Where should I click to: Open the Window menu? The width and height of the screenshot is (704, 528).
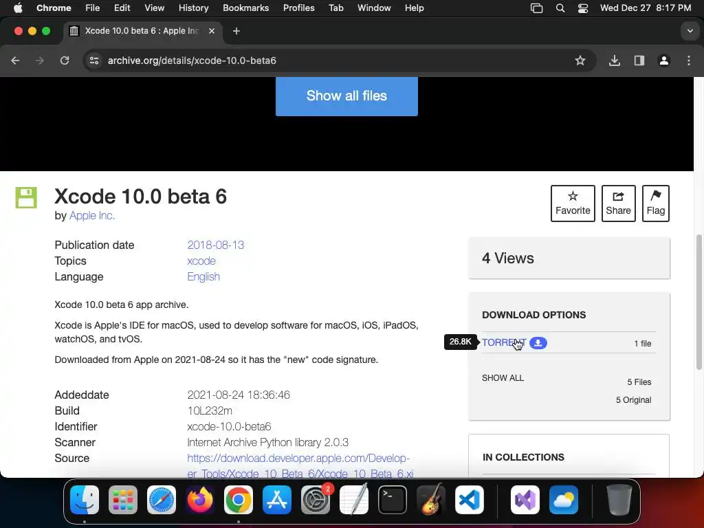[374, 8]
